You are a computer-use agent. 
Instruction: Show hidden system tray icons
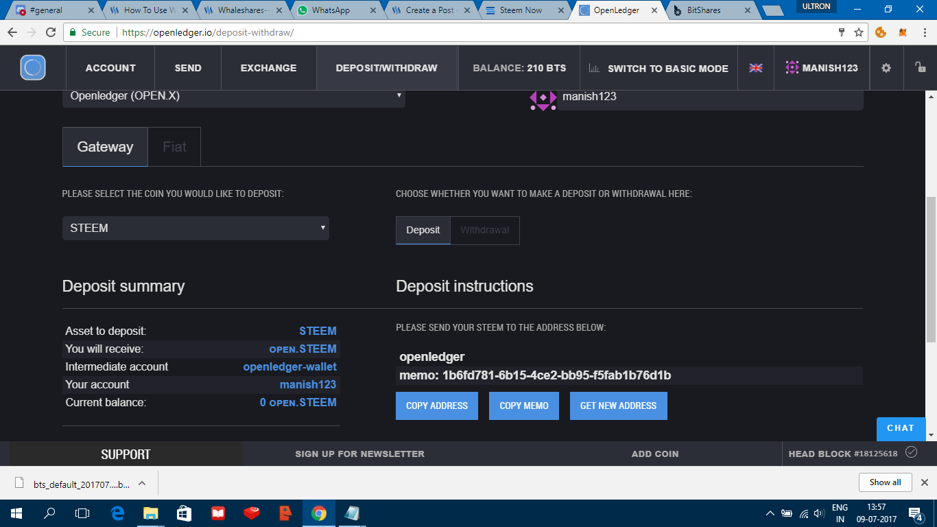click(770, 513)
